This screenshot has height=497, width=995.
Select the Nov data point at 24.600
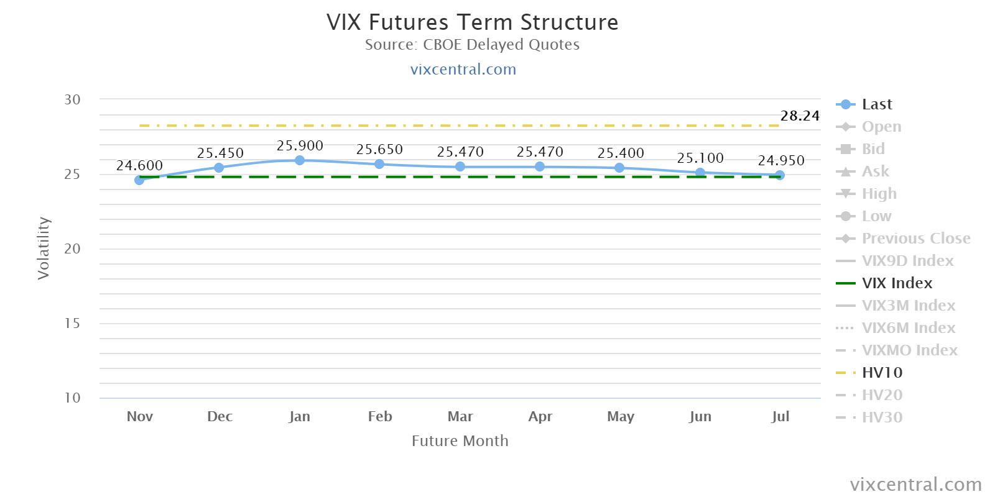pyautogui.click(x=139, y=180)
